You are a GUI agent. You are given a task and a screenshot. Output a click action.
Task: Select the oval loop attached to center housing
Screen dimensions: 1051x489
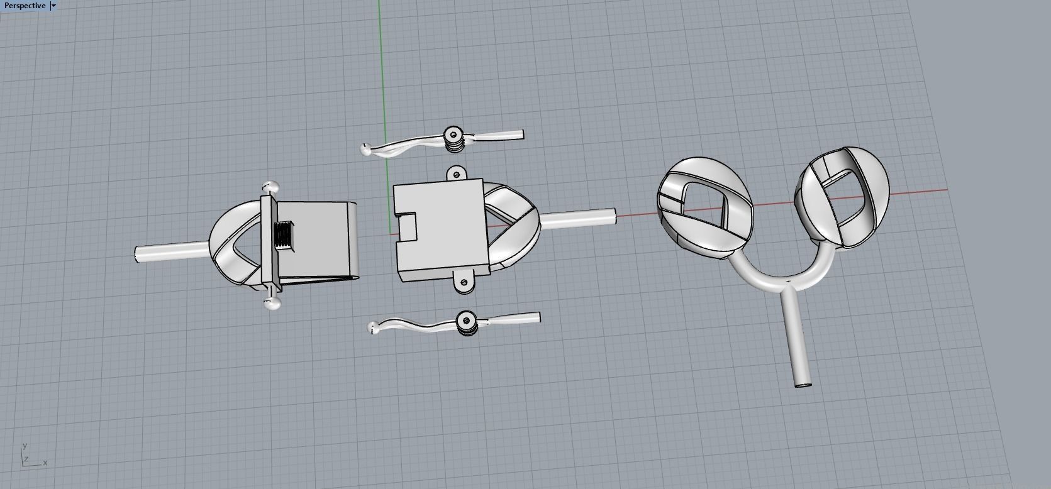click(512, 228)
